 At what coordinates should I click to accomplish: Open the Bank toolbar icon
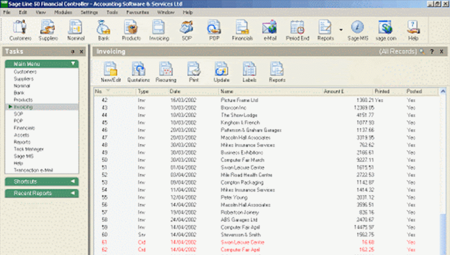point(103,30)
